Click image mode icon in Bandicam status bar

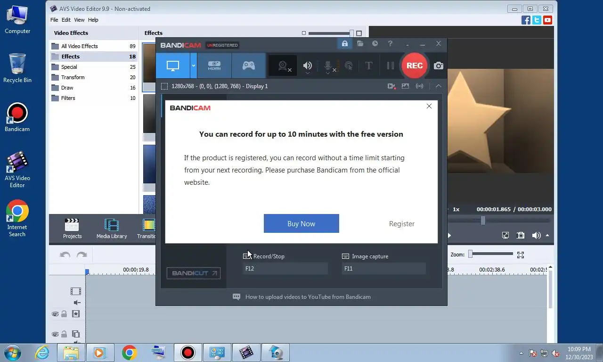pyautogui.click(x=405, y=86)
